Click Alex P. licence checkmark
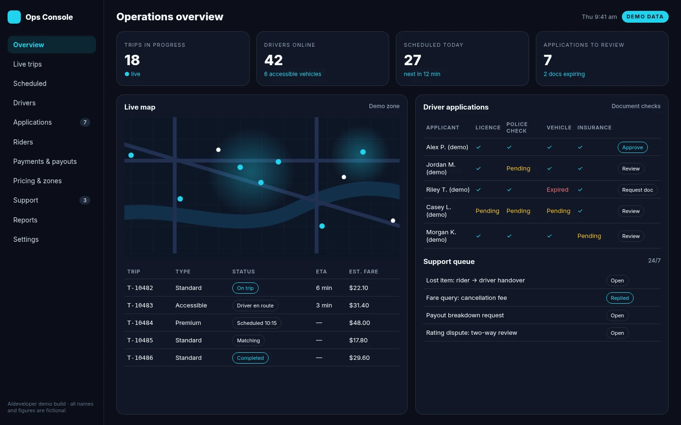 coord(478,147)
